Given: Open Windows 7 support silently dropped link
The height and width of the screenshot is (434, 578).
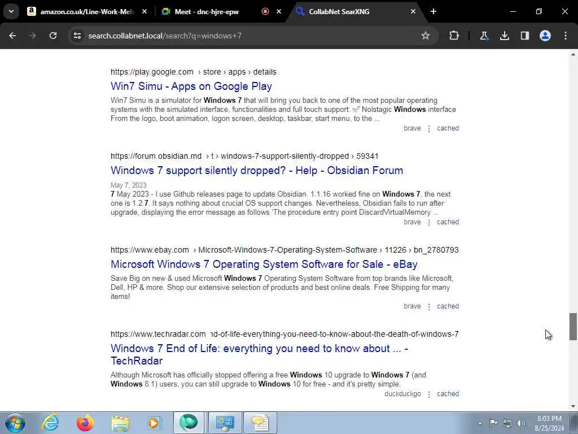Looking at the screenshot, I should 257,170.
